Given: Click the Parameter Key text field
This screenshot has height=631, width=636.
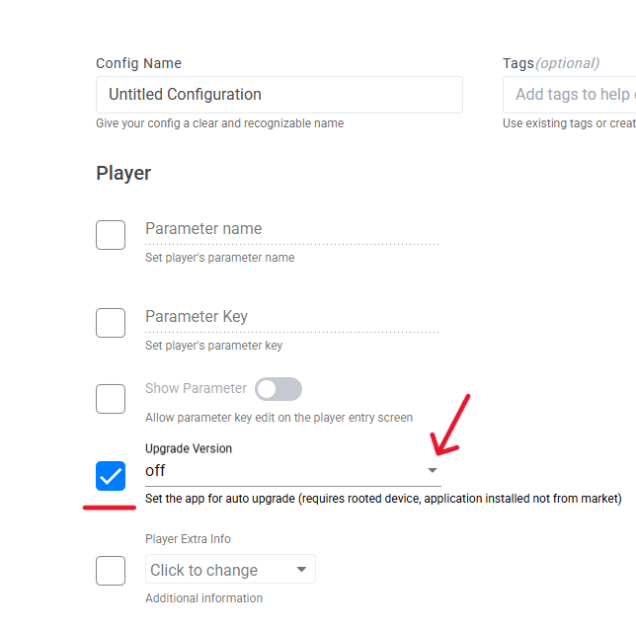Looking at the screenshot, I should click(291, 317).
